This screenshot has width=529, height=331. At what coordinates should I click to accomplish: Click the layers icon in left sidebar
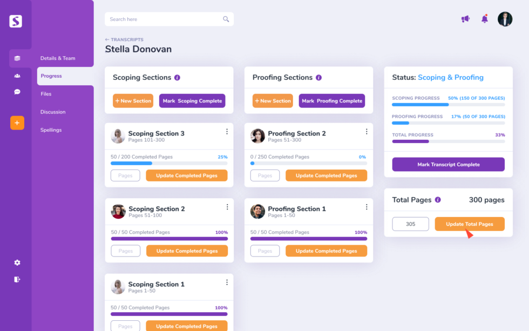(x=17, y=58)
